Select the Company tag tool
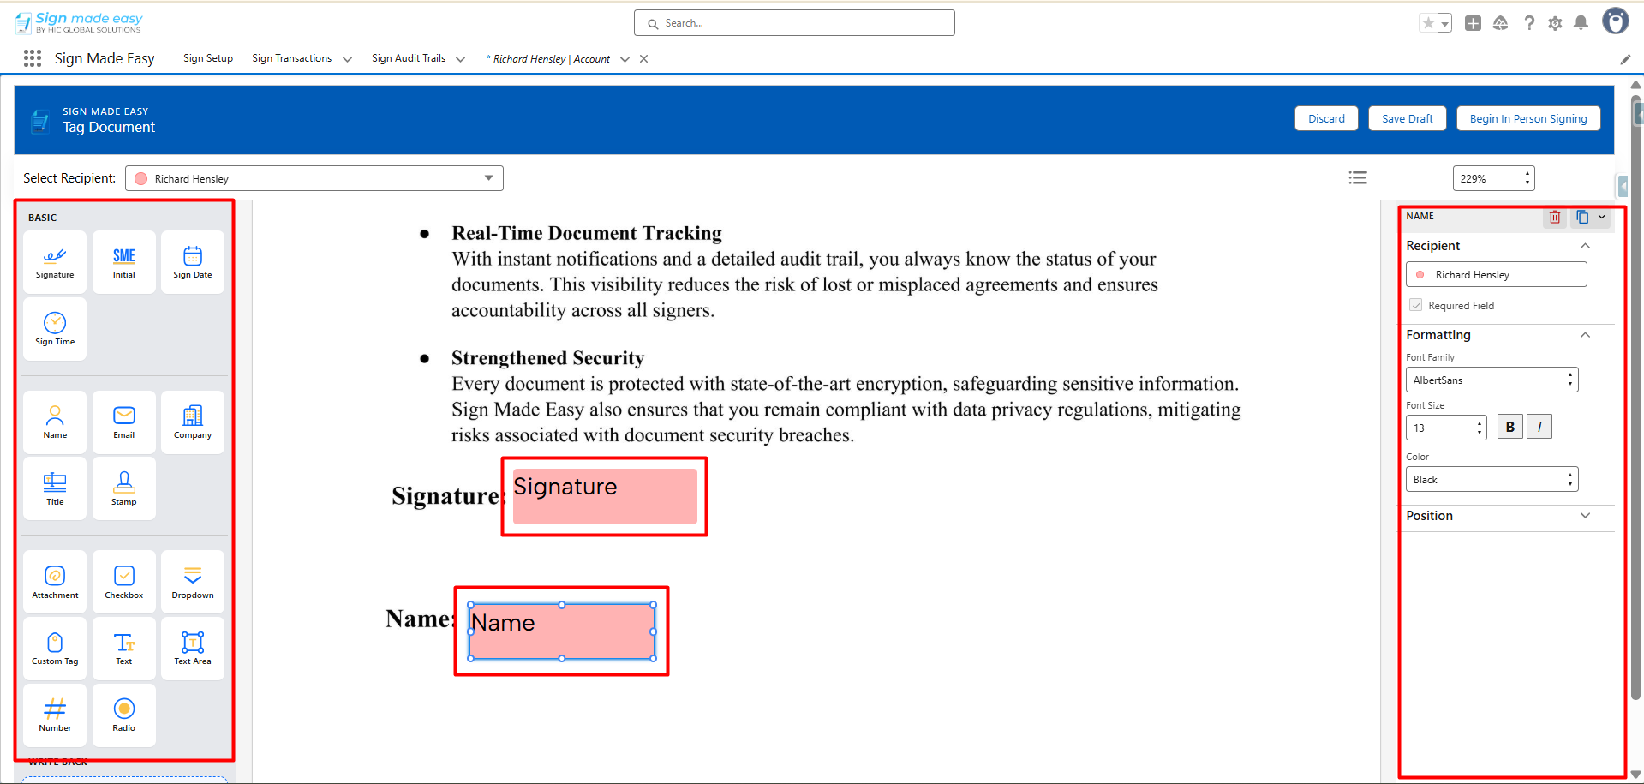Screen dimensions: 1644x784 coord(193,422)
